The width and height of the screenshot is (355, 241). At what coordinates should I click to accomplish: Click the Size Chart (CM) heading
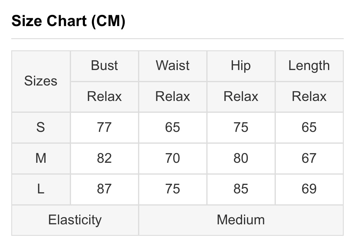tap(68, 21)
